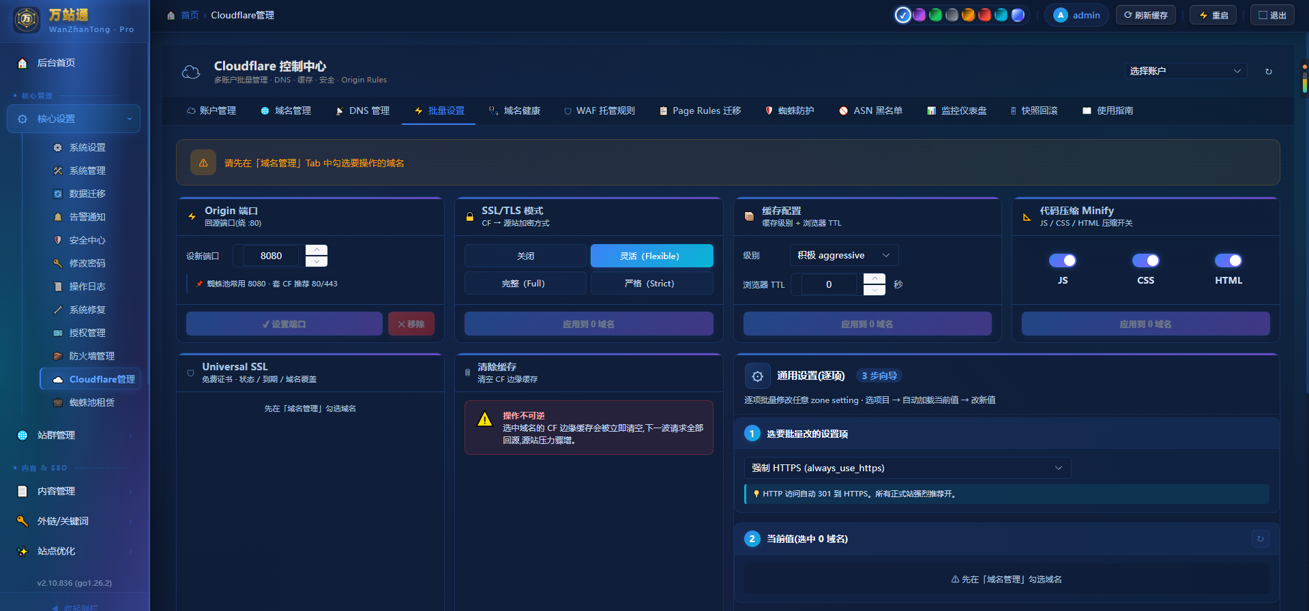
Task: Expand the 站群管理 sidebar group
Action: [74, 435]
